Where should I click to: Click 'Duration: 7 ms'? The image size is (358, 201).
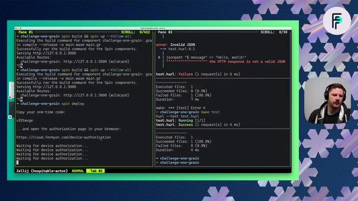click(177, 99)
